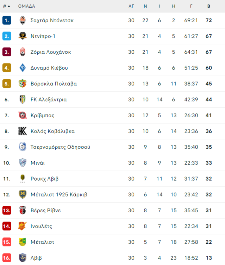Click the Shakhtar Donetsk team crest

[x=23, y=20]
